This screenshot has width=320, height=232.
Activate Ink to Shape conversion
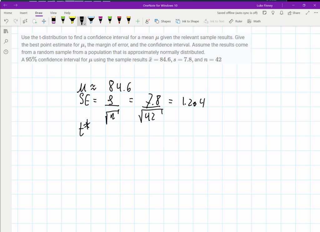click(x=187, y=21)
